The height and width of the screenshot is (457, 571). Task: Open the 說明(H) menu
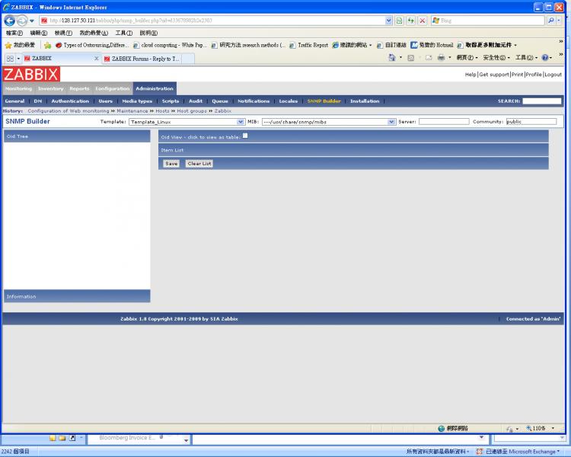tap(148, 33)
